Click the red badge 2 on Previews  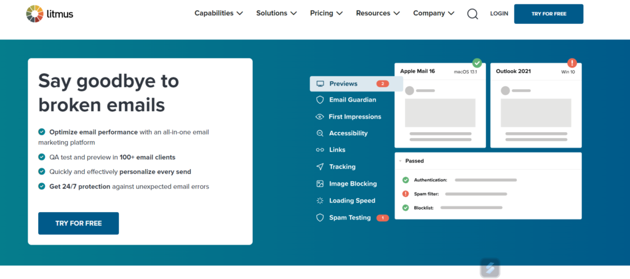(383, 84)
